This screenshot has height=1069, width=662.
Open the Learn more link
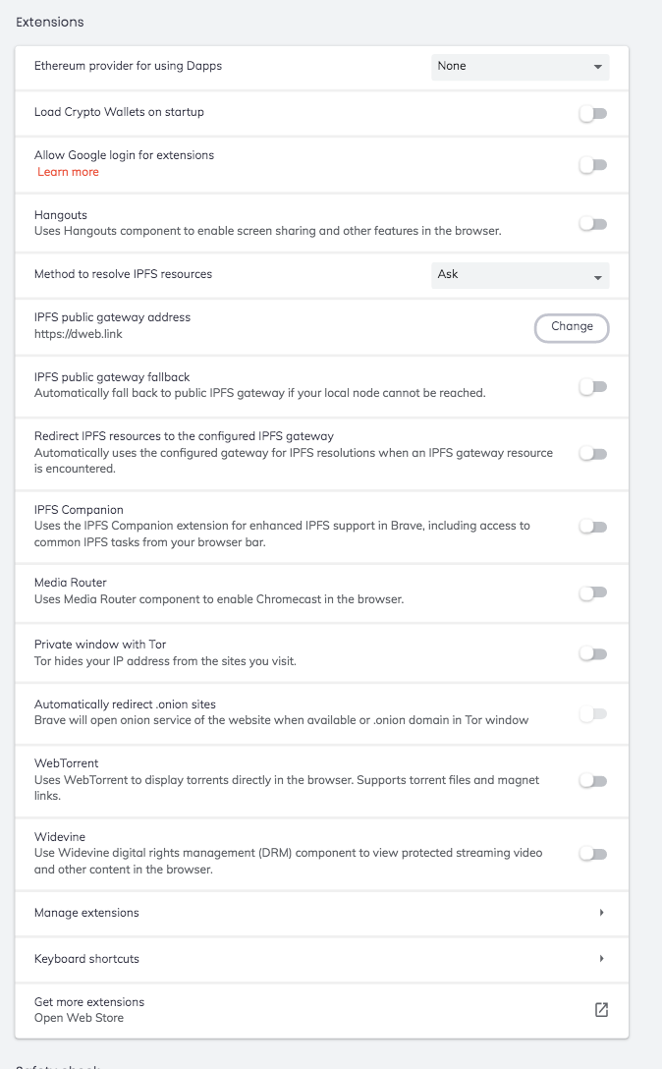click(68, 171)
